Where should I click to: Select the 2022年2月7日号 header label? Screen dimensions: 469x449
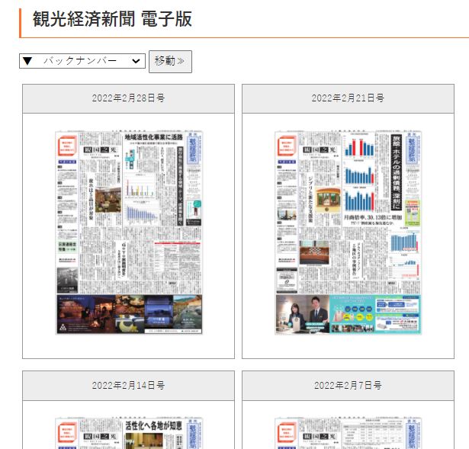(348, 385)
